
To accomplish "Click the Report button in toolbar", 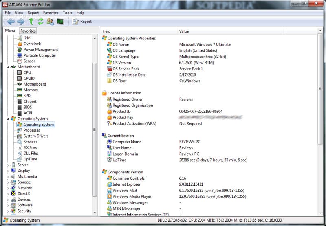I will pos(82,22).
